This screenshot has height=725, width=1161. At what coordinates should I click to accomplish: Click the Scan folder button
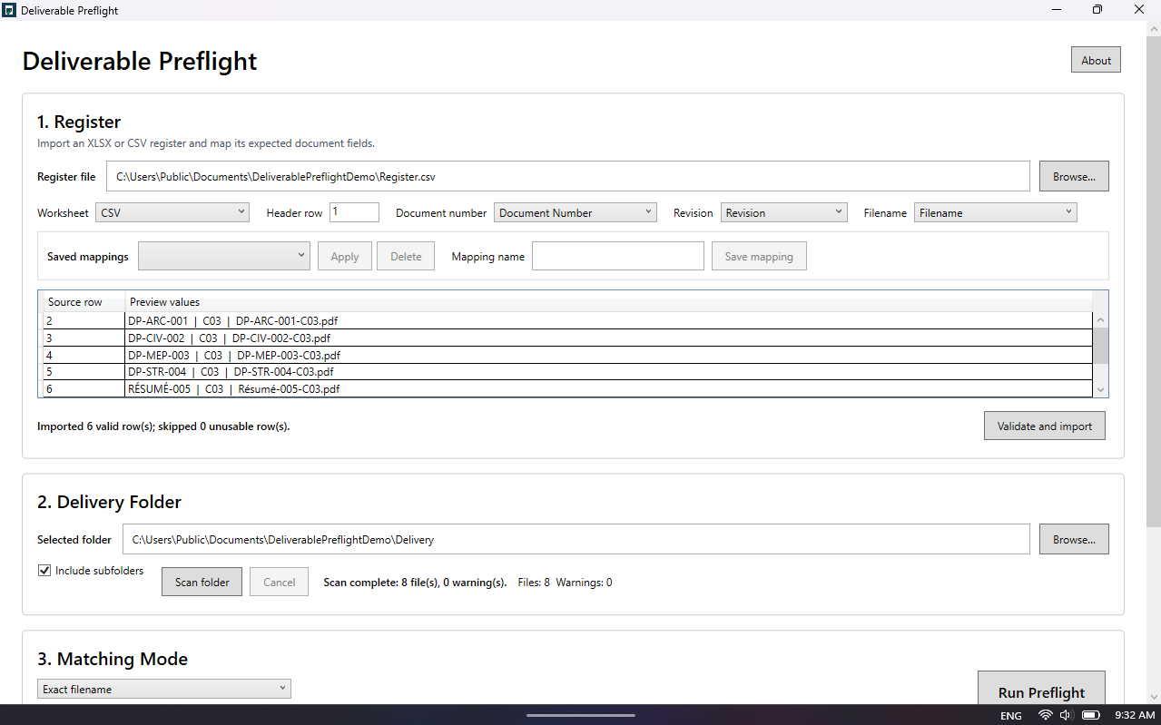202,582
